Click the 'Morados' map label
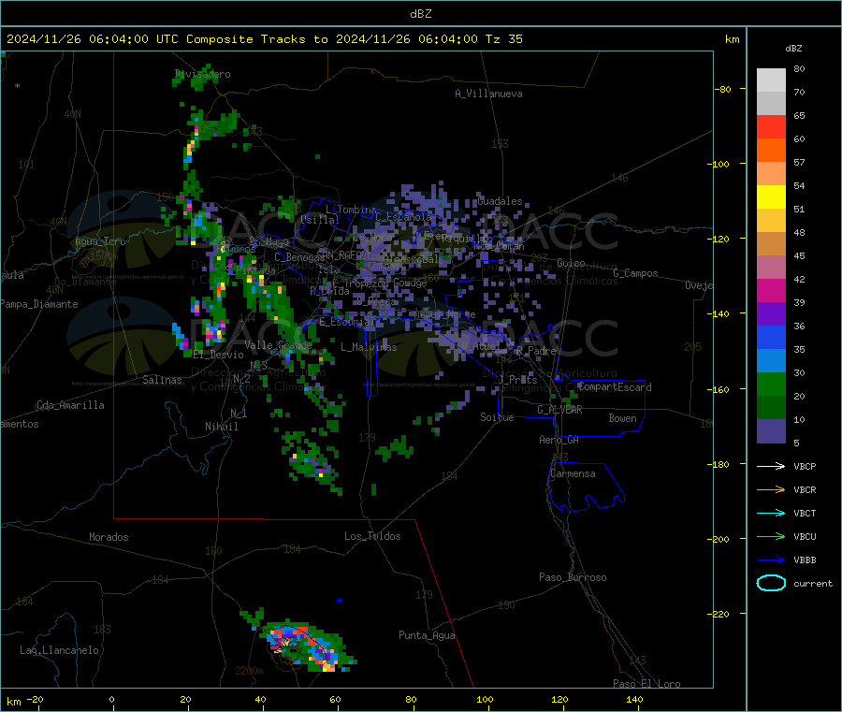Screen dimensions: 842x712 [109, 537]
